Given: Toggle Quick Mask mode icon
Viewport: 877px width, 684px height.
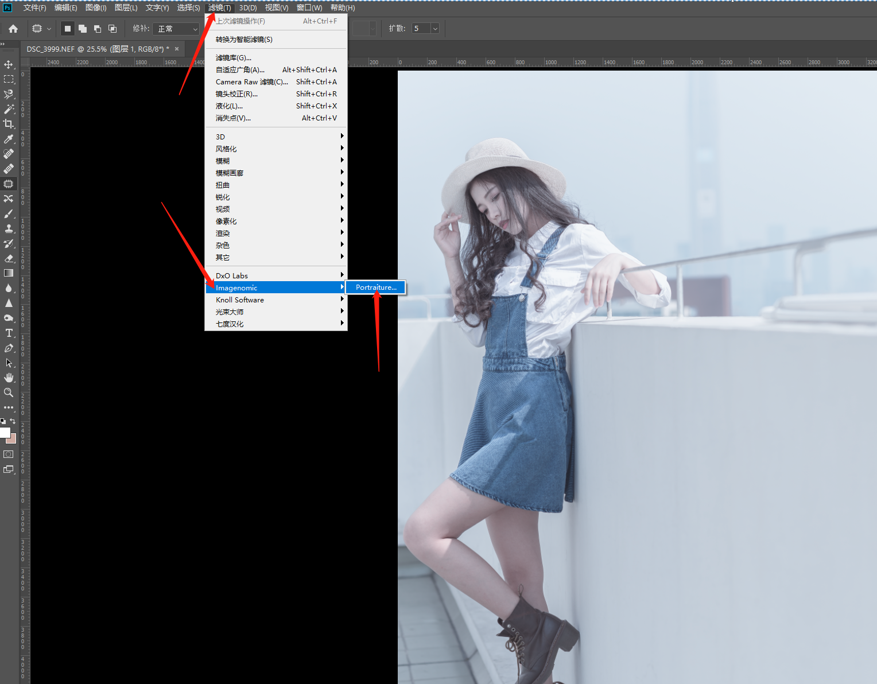Looking at the screenshot, I should tap(9, 454).
